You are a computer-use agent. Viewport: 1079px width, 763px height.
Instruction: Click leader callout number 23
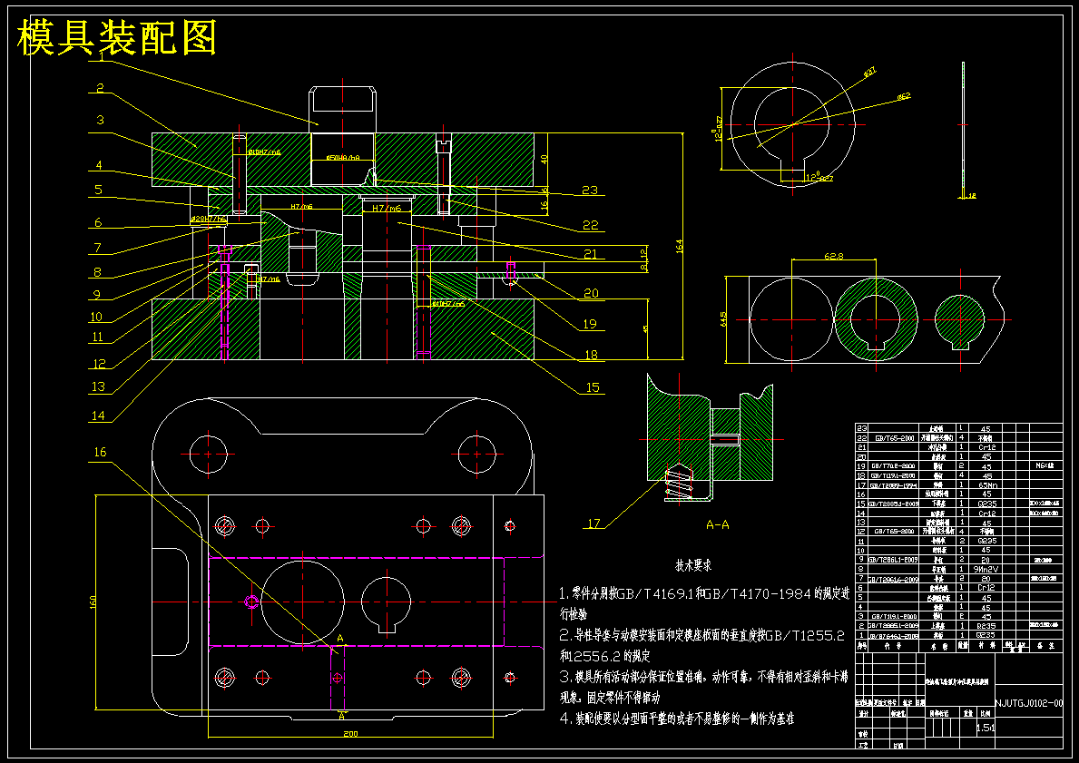click(590, 190)
